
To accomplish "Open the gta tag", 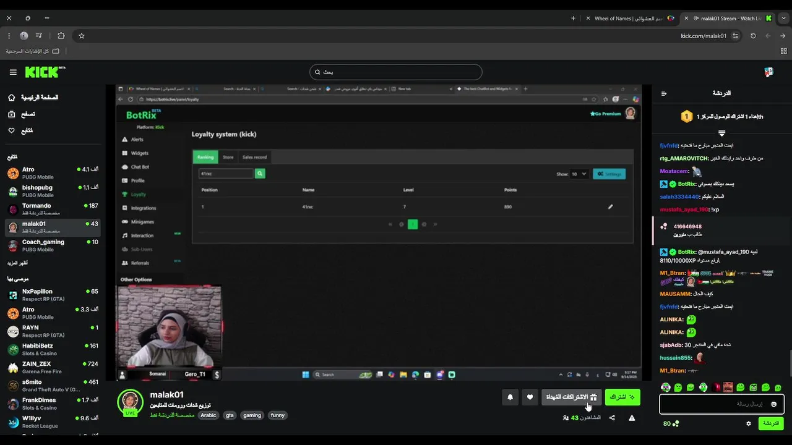I will pyautogui.click(x=230, y=415).
